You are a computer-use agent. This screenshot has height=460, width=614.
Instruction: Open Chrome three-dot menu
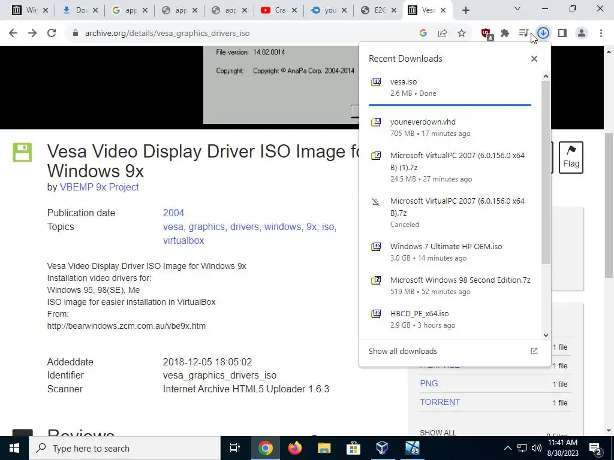[601, 34]
